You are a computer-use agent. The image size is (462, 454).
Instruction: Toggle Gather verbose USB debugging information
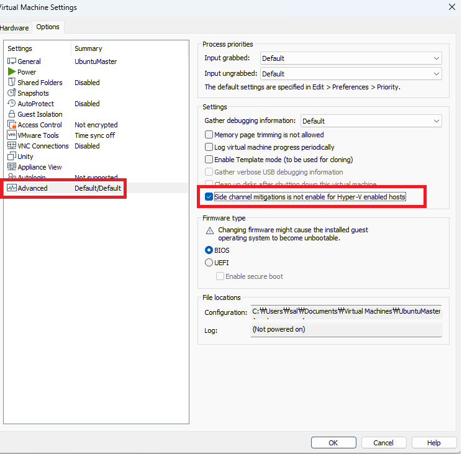pos(209,172)
